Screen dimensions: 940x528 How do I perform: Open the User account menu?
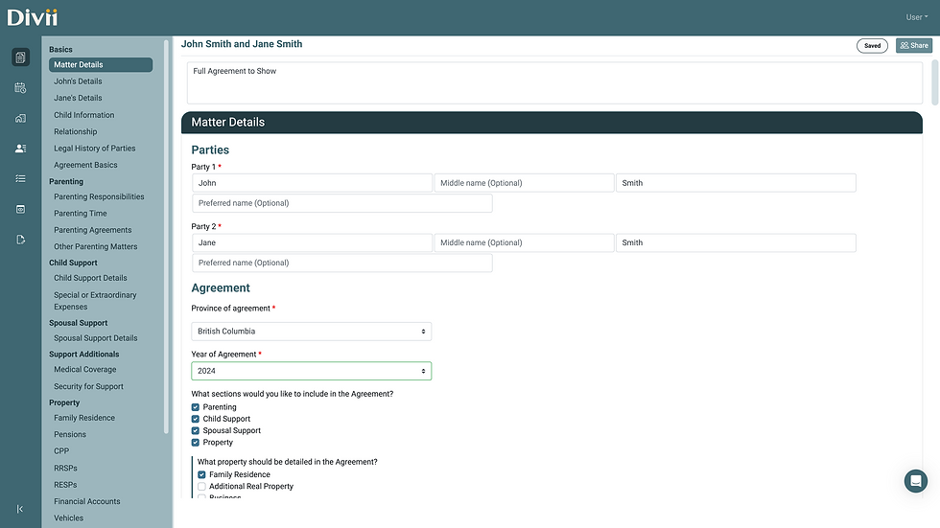[x=917, y=17]
